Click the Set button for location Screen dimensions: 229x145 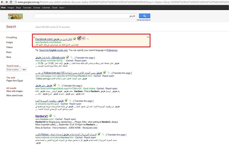(x=24, y=70)
